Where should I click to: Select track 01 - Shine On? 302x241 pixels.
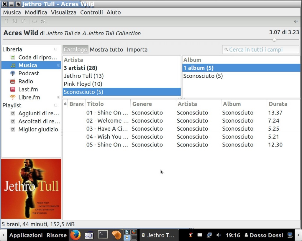pos(181,113)
